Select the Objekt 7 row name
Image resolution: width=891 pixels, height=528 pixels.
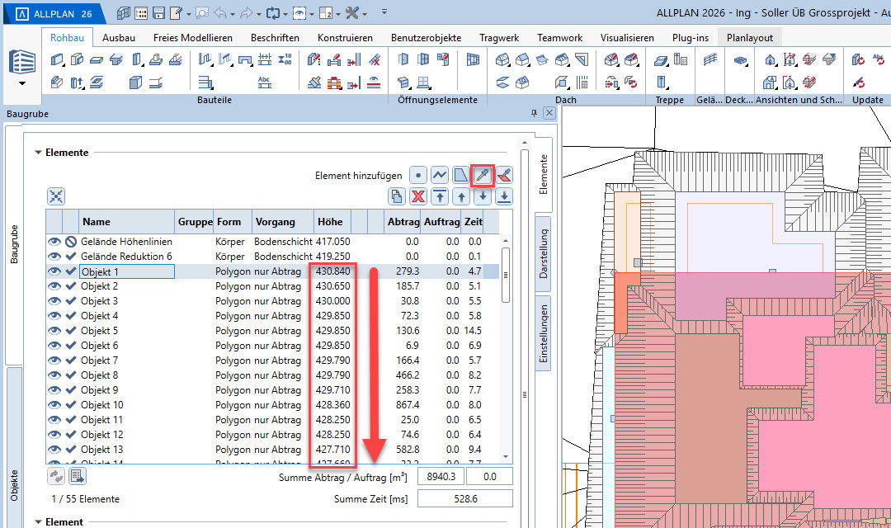[x=100, y=361]
